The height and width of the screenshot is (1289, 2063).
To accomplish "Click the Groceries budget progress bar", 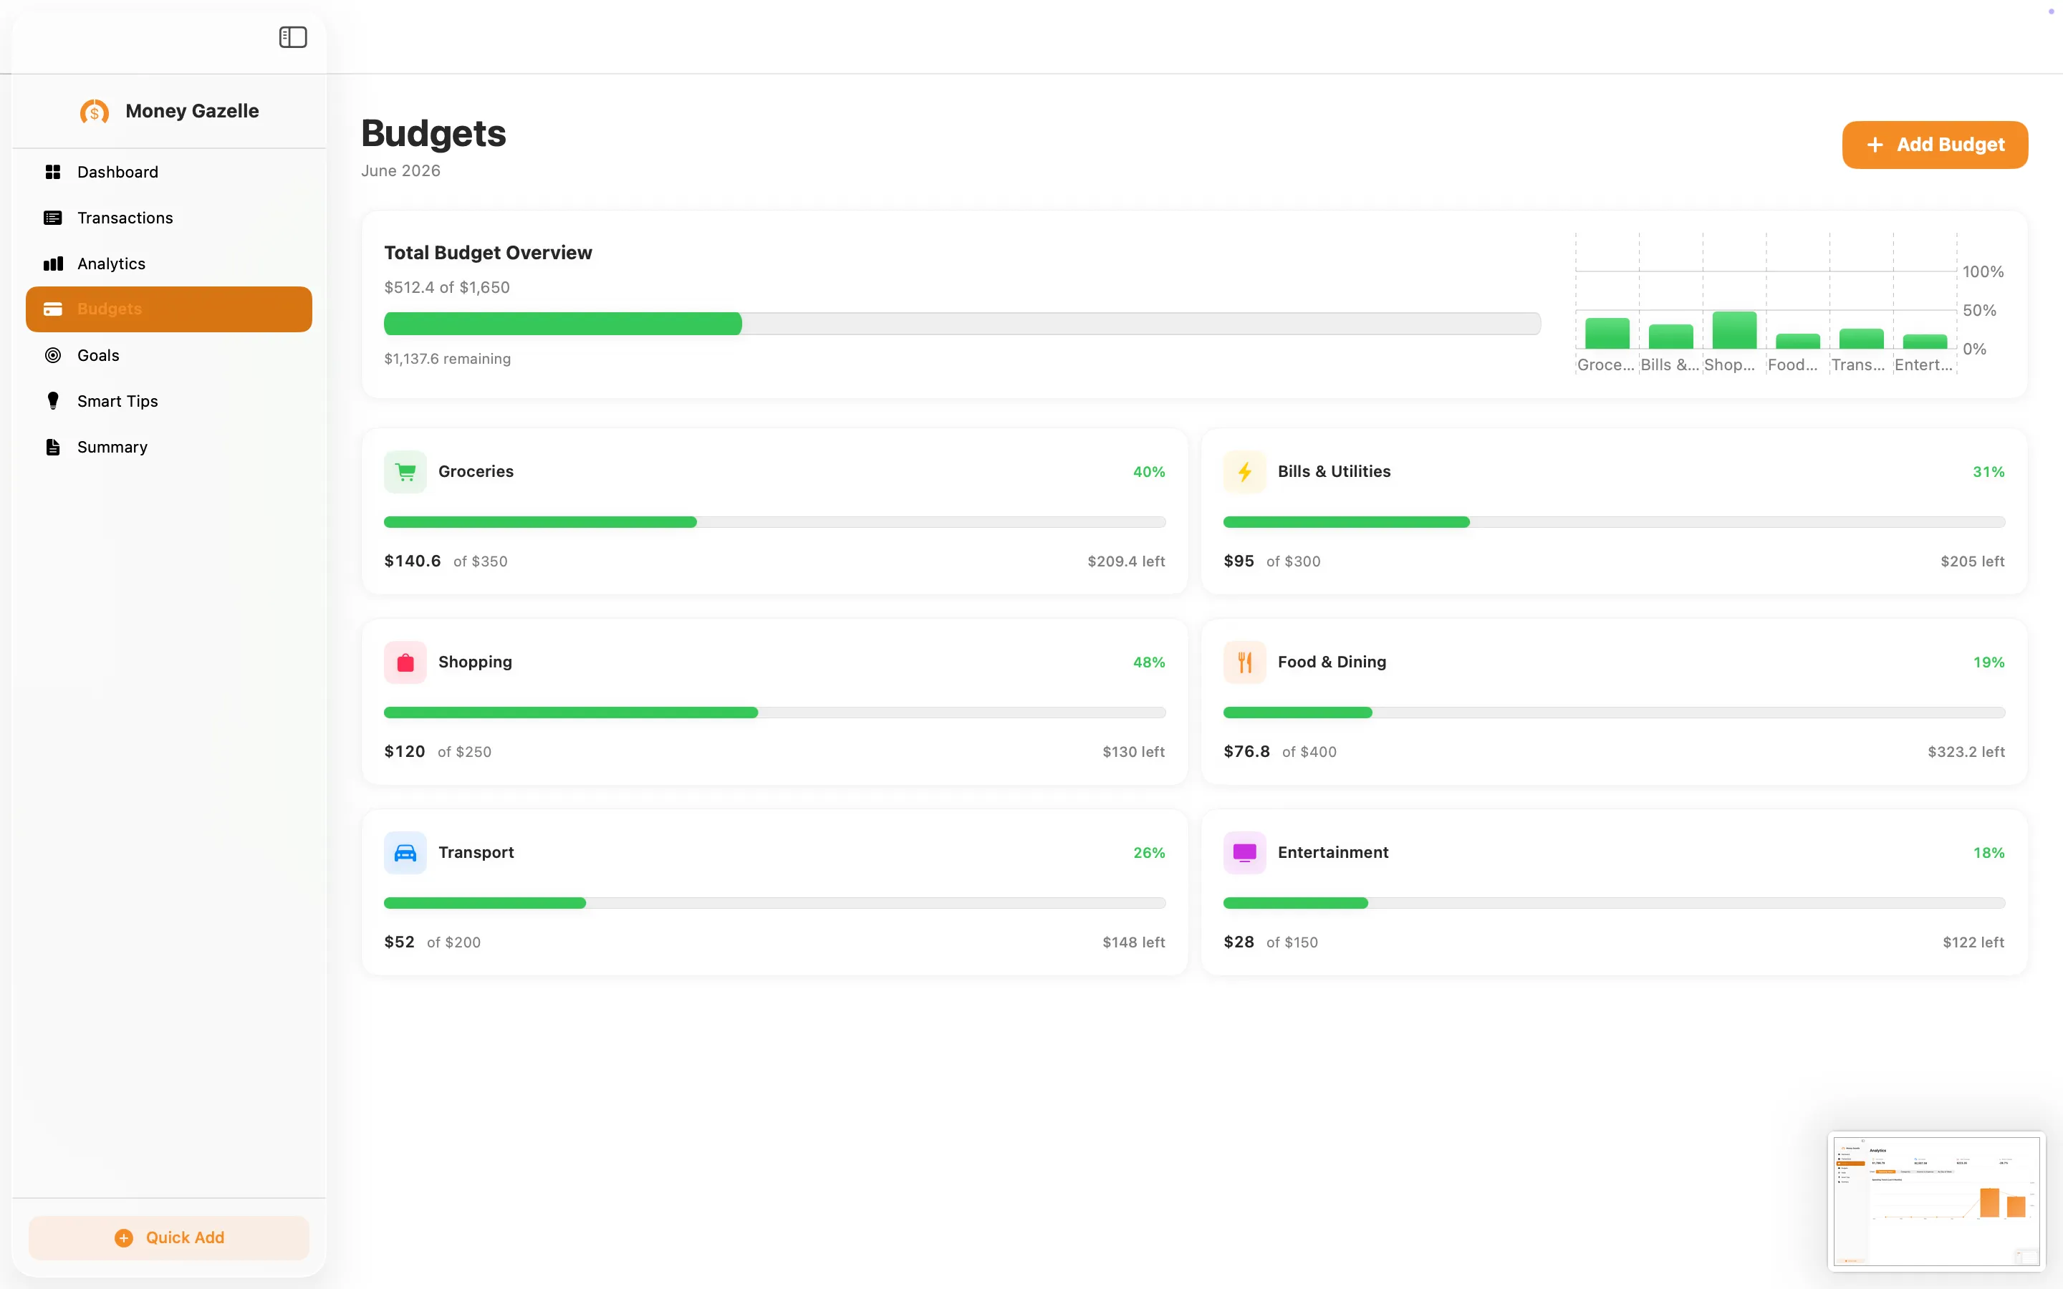I will [x=775, y=522].
